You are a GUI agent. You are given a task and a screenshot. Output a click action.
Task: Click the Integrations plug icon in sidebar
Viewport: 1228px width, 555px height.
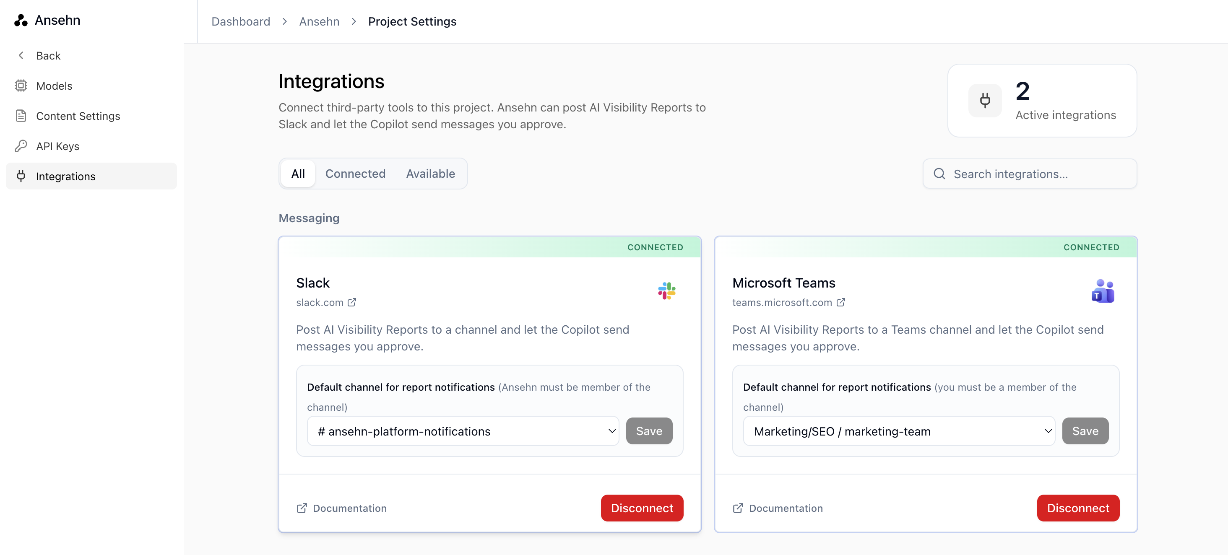click(x=21, y=176)
